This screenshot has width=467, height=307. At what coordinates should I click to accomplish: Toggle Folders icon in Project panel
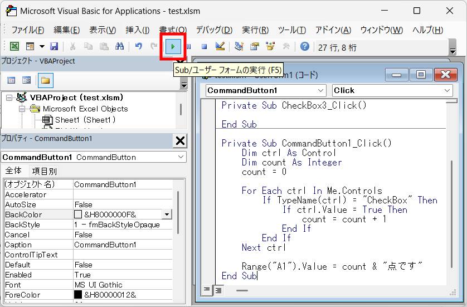46,80
